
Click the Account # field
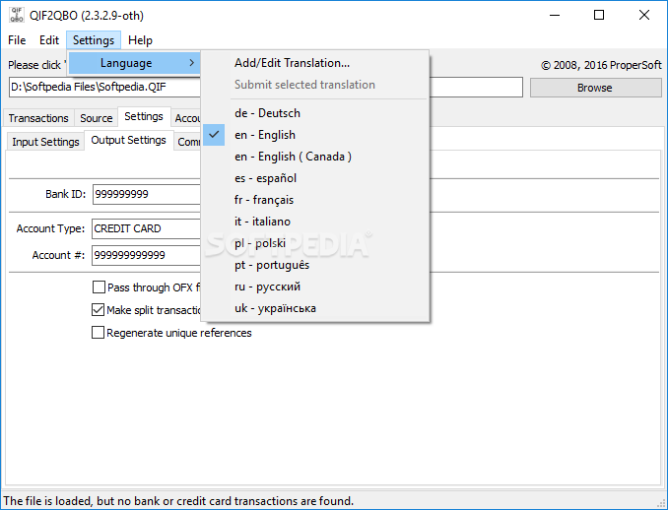click(x=146, y=255)
